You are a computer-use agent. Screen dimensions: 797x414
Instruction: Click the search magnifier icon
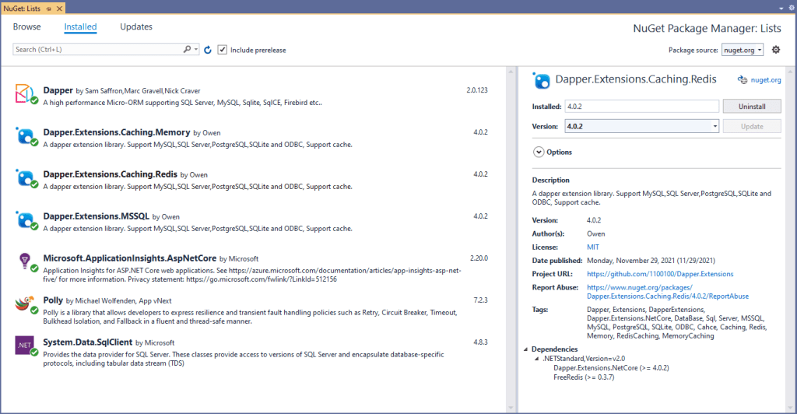point(187,50)
